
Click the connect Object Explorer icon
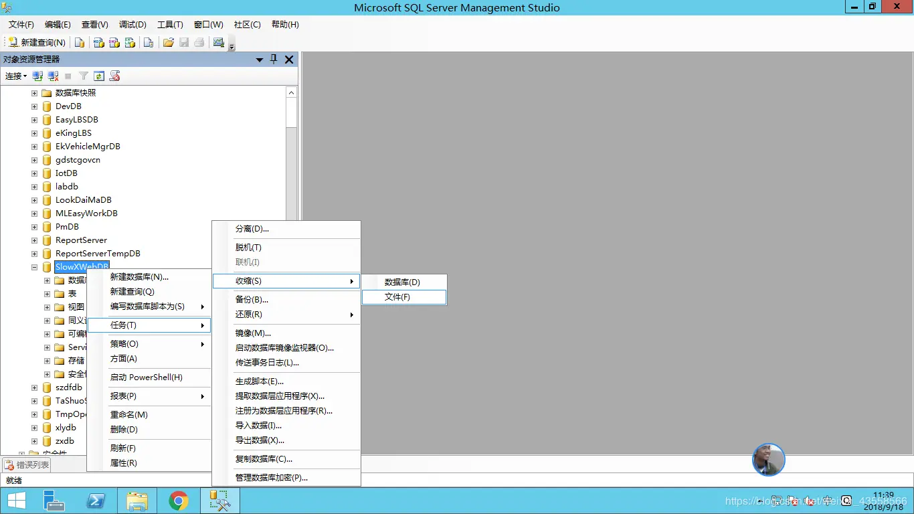point(38,76)
